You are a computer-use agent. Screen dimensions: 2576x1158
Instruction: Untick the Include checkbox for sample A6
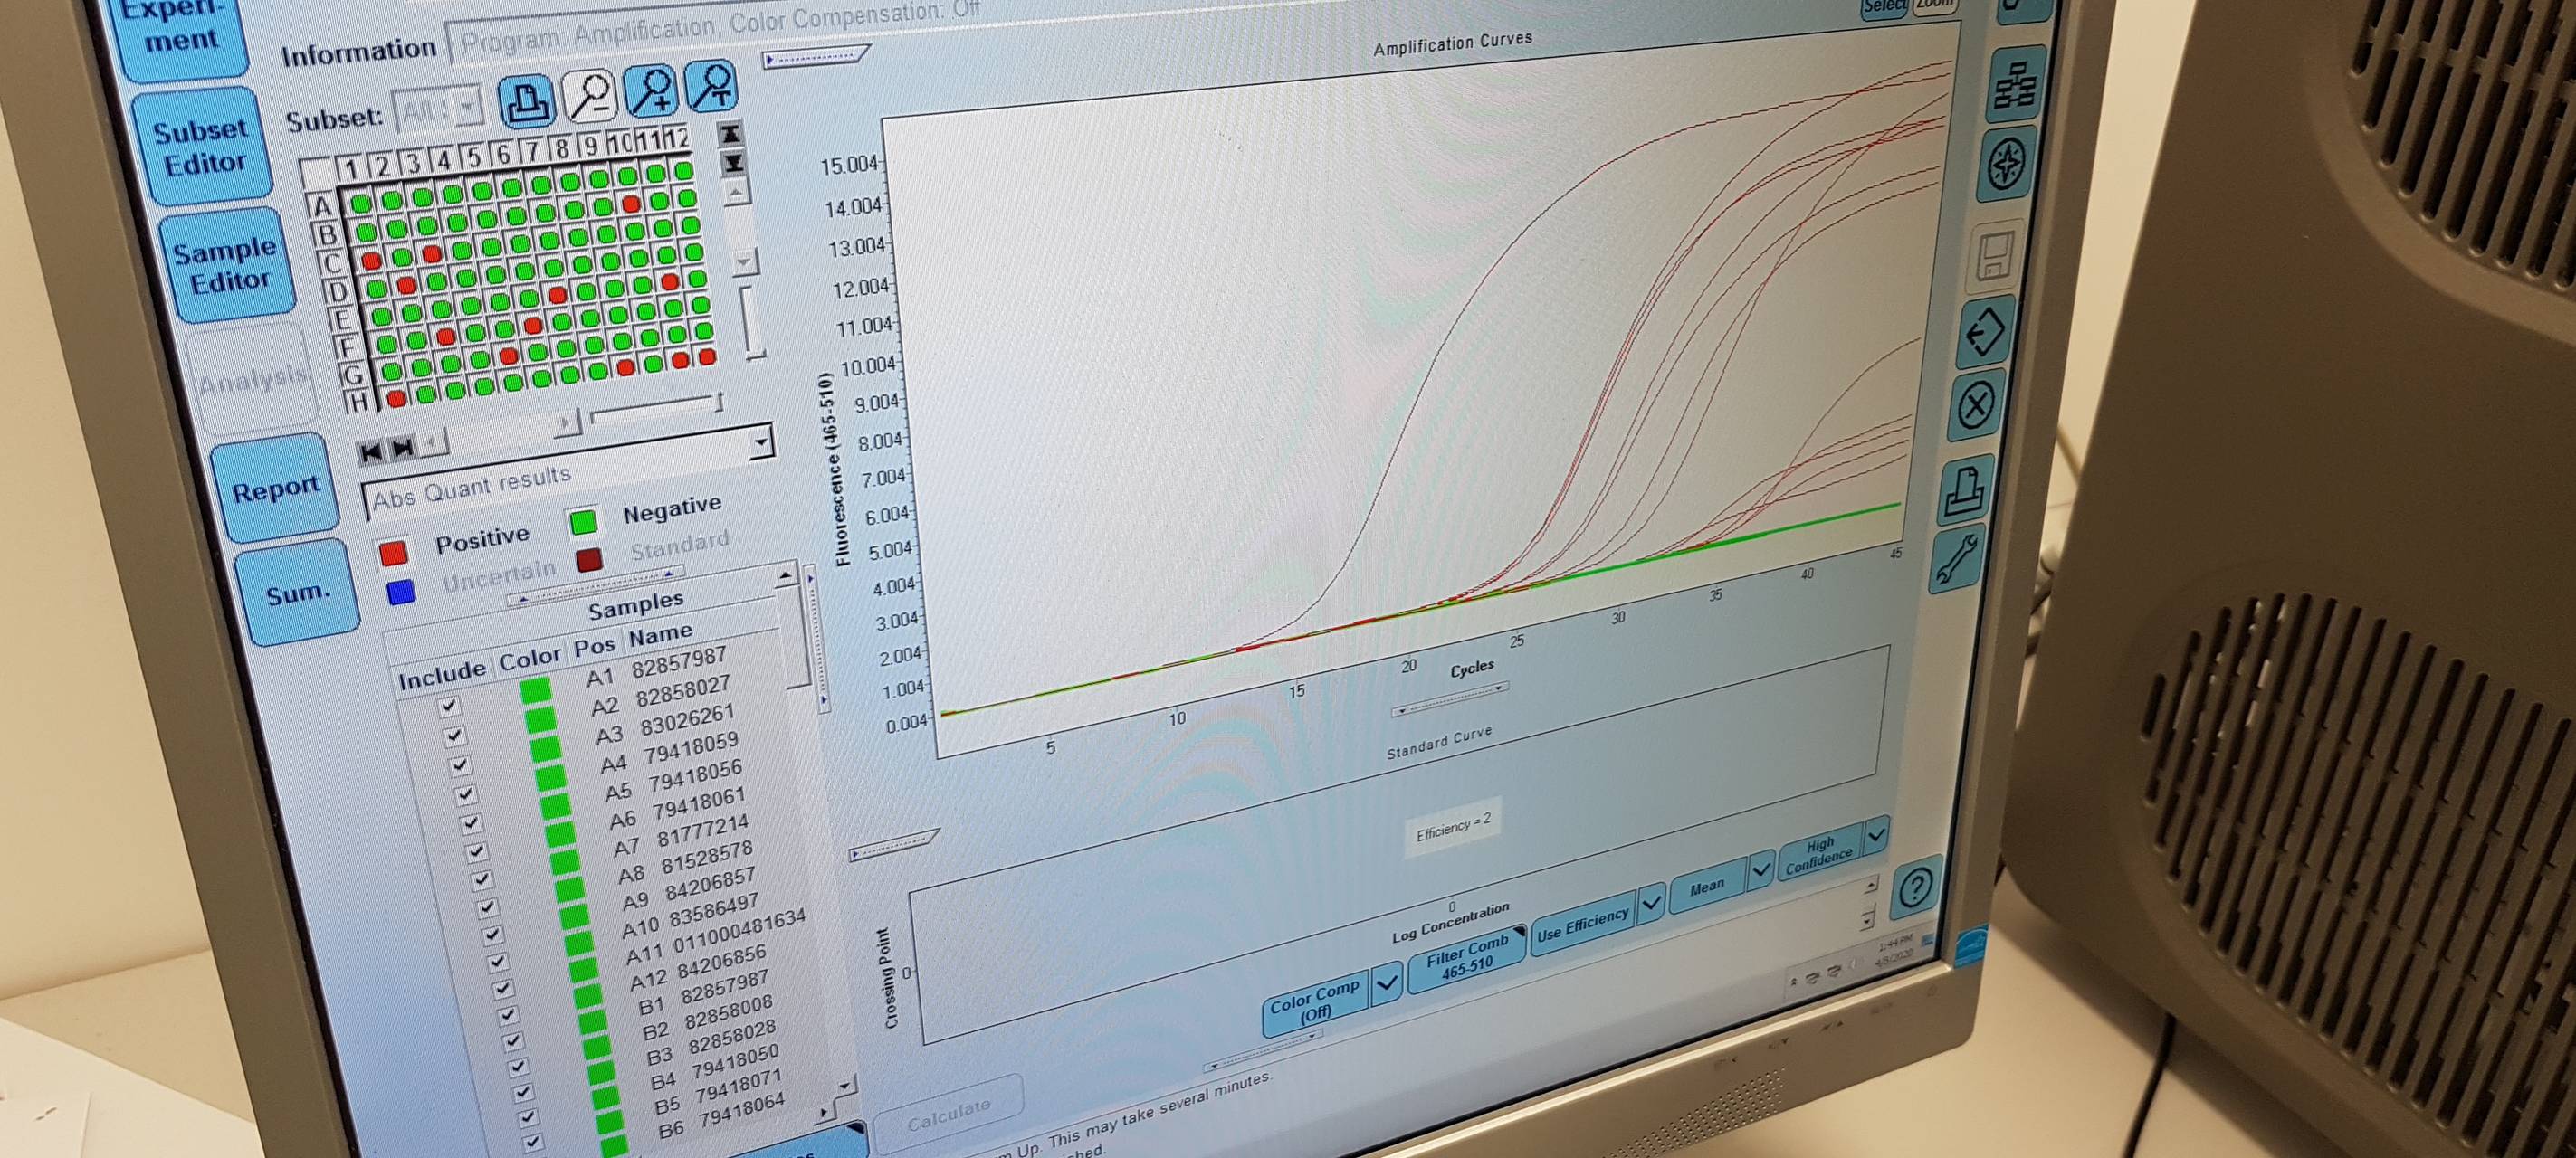tap(477, 851)
